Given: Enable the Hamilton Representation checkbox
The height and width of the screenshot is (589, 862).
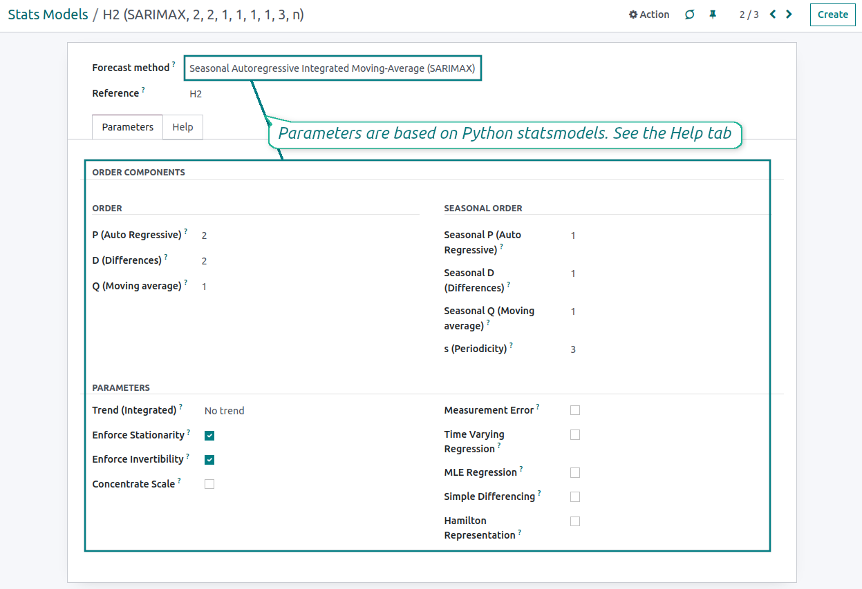Looking at the screenshot, I should tap(575, 521).
